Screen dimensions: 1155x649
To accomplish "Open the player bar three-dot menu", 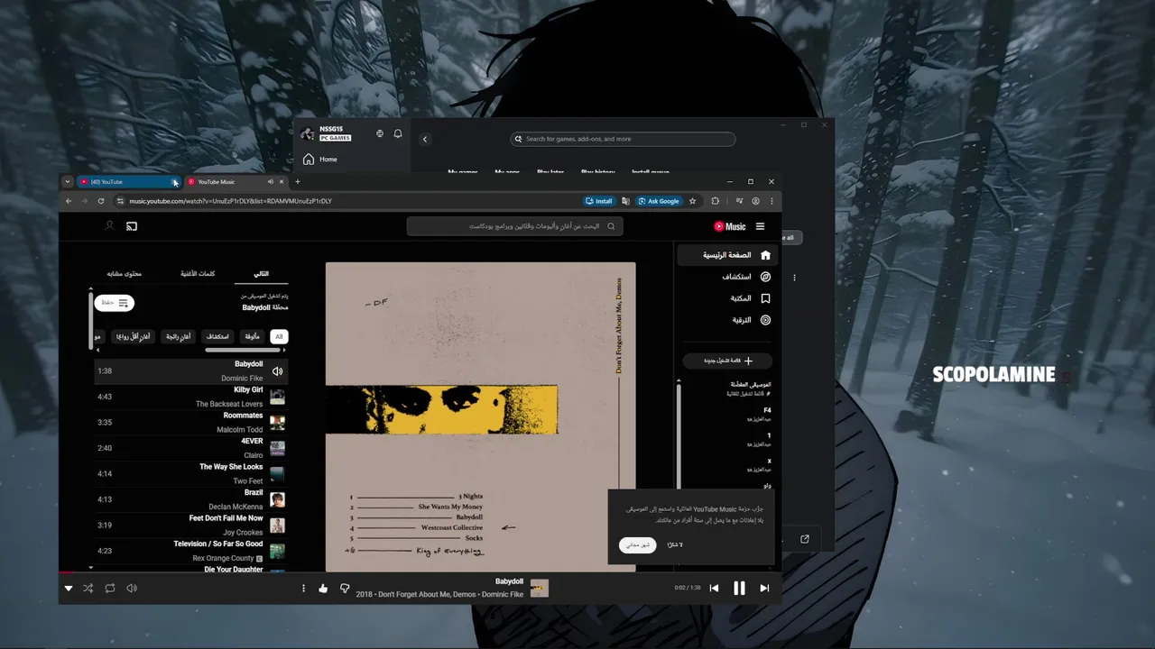I will pyautogui.click(x=303, y=588).
